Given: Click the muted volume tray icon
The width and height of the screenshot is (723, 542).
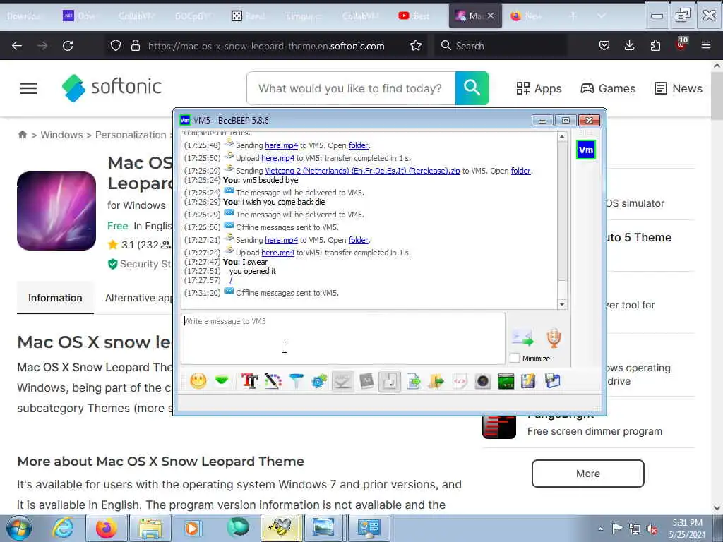Looking at the screenshot, I should [x=652, y=529].
